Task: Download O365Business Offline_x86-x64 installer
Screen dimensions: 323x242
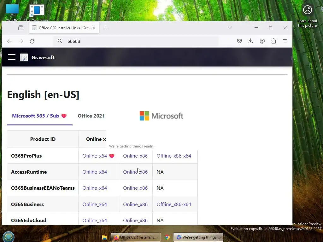Action: [x=174, y=204]
